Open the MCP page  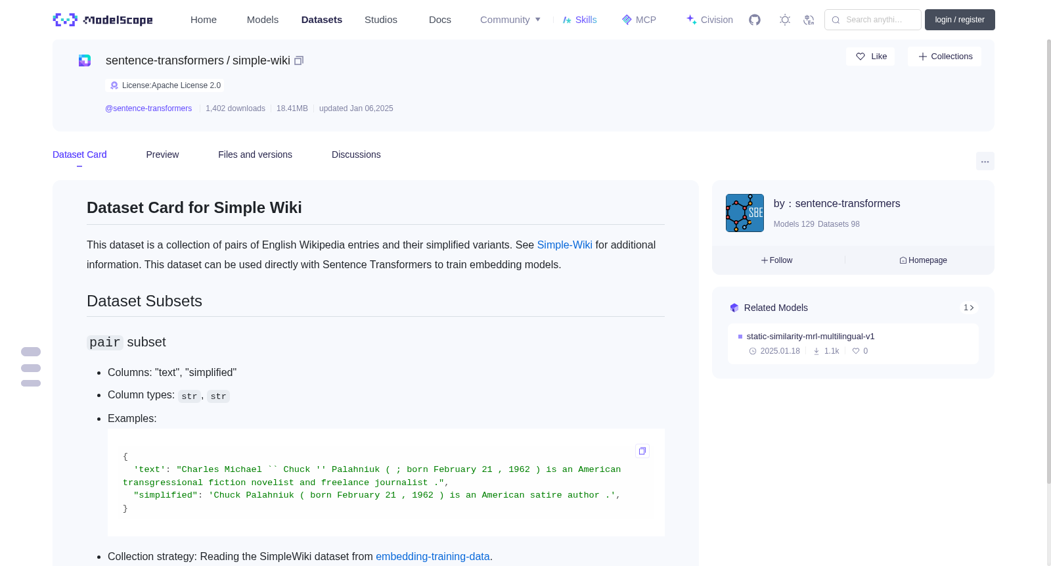[x=646, y=20]
